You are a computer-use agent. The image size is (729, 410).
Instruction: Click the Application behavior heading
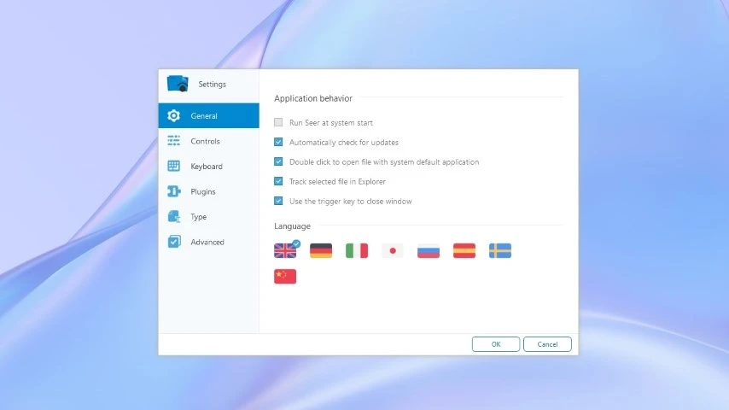313,98
